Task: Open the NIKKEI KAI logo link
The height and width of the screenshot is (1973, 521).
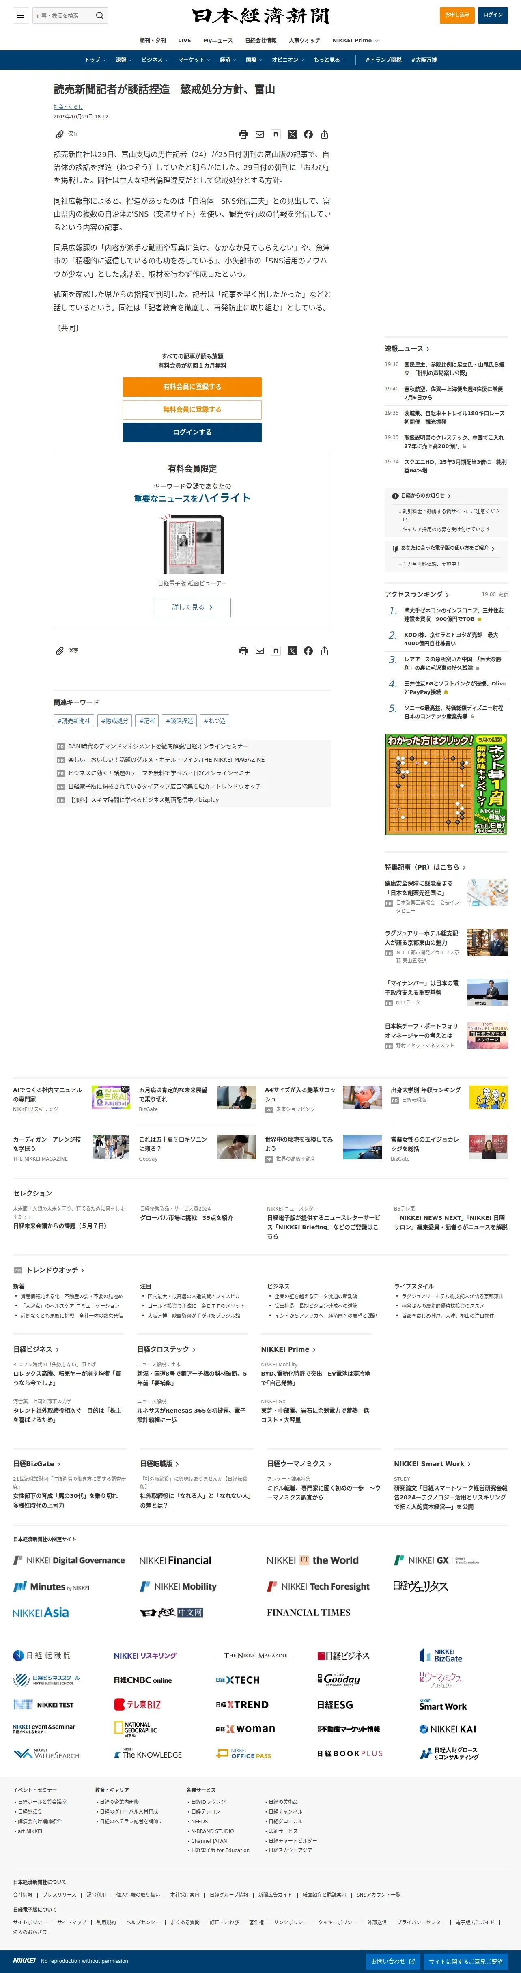Action: point(448,1729)
